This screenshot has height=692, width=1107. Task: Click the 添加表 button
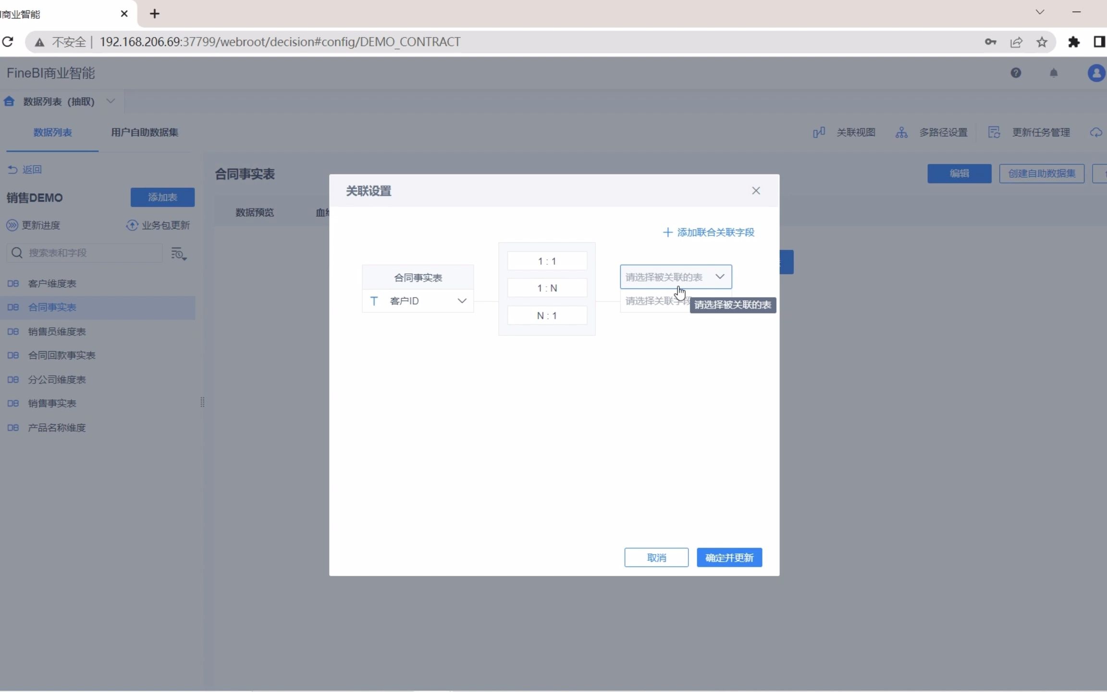coord(162,197)
